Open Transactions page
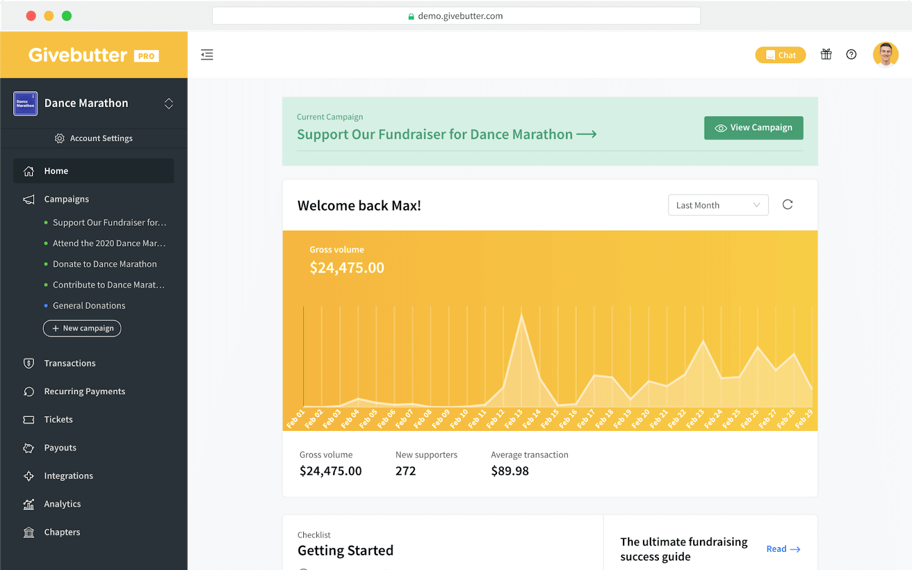 70,363
